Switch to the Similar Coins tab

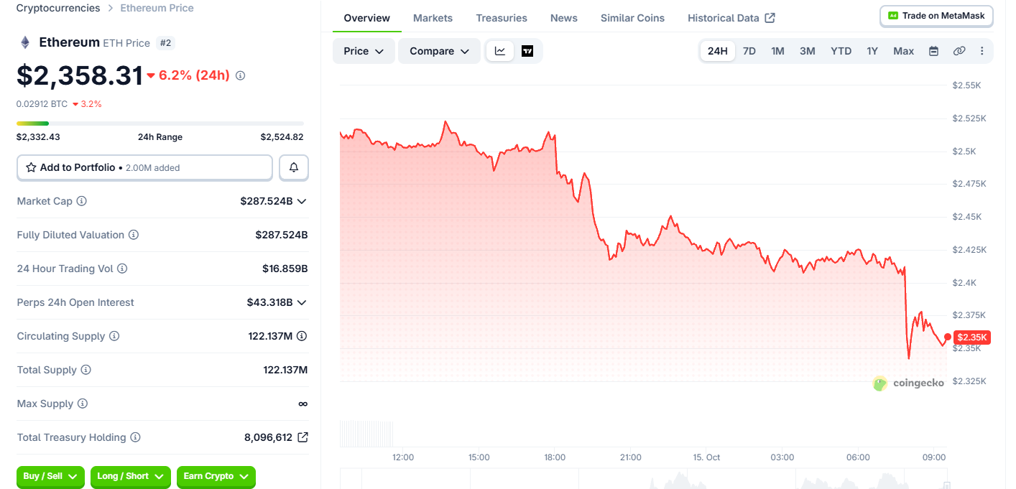pyautogui.click(x=633, y=18)
